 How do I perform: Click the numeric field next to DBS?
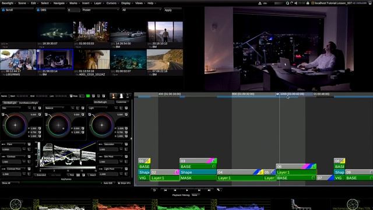73,10
